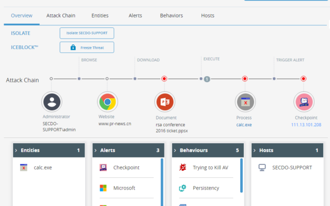The width and height of the screenshot is (330, 206).
Task: Open the calc.exe process link
Action: (244, 125)
